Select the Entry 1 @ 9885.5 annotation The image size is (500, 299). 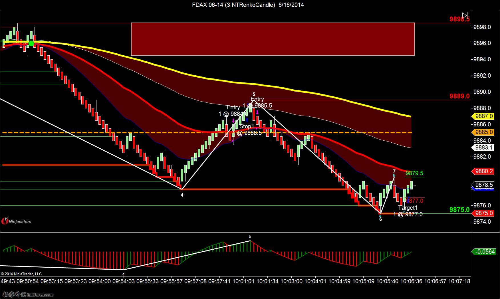coord(257,102)
